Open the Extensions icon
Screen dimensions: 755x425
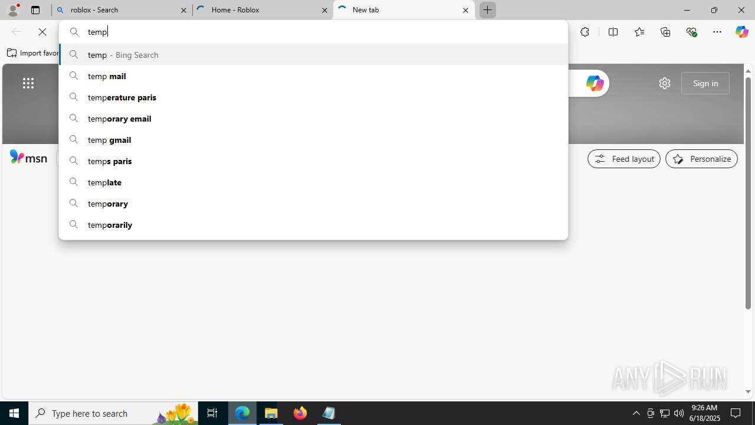coord(585,32)
